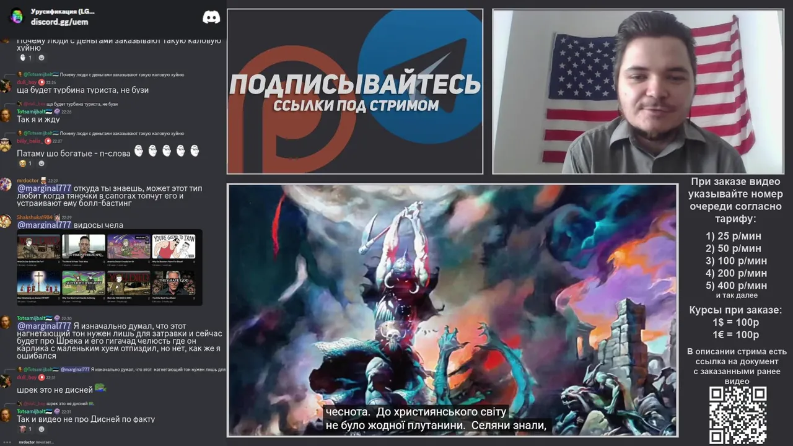The image size is (793, 446).
Task: Open the YOU DIED video thumbnail
Action: tap(129, 282)
